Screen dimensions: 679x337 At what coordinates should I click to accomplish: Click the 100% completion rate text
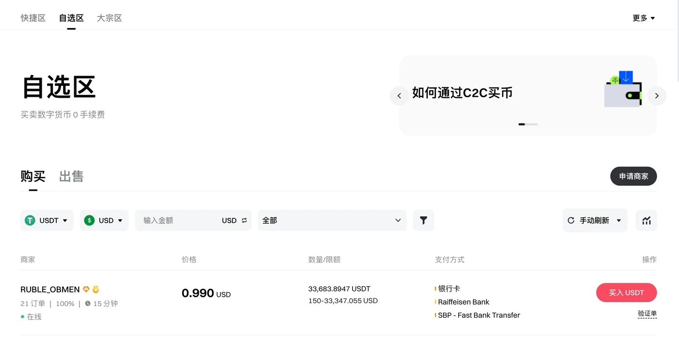(65, 304)
